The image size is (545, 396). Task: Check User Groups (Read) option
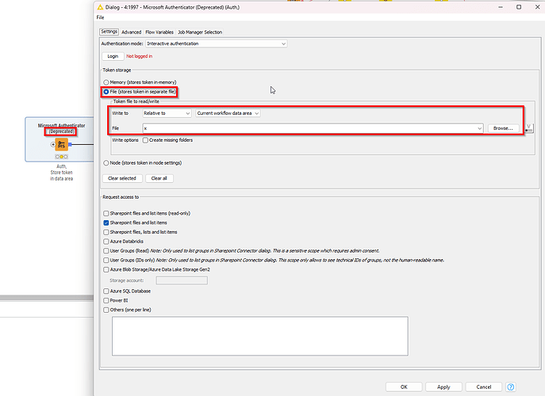point(106,251)
